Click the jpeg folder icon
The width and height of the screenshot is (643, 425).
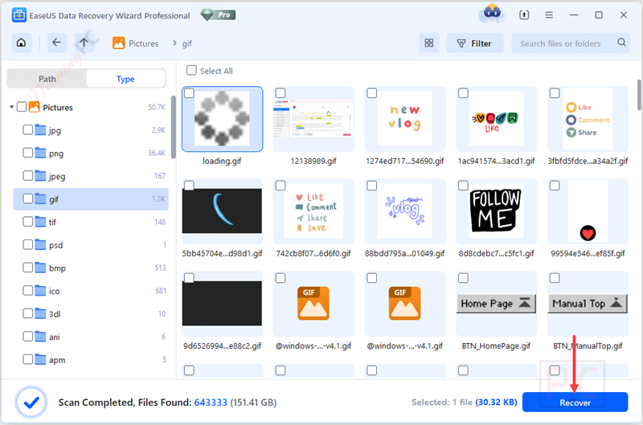click(40, 176)
